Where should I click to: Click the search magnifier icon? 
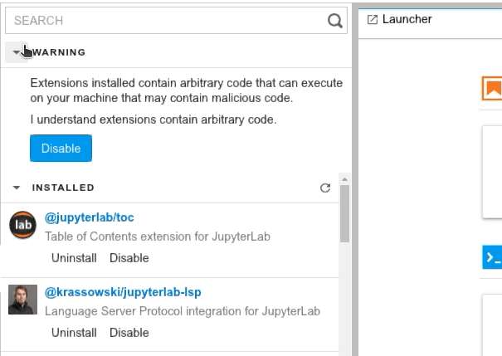335,21
